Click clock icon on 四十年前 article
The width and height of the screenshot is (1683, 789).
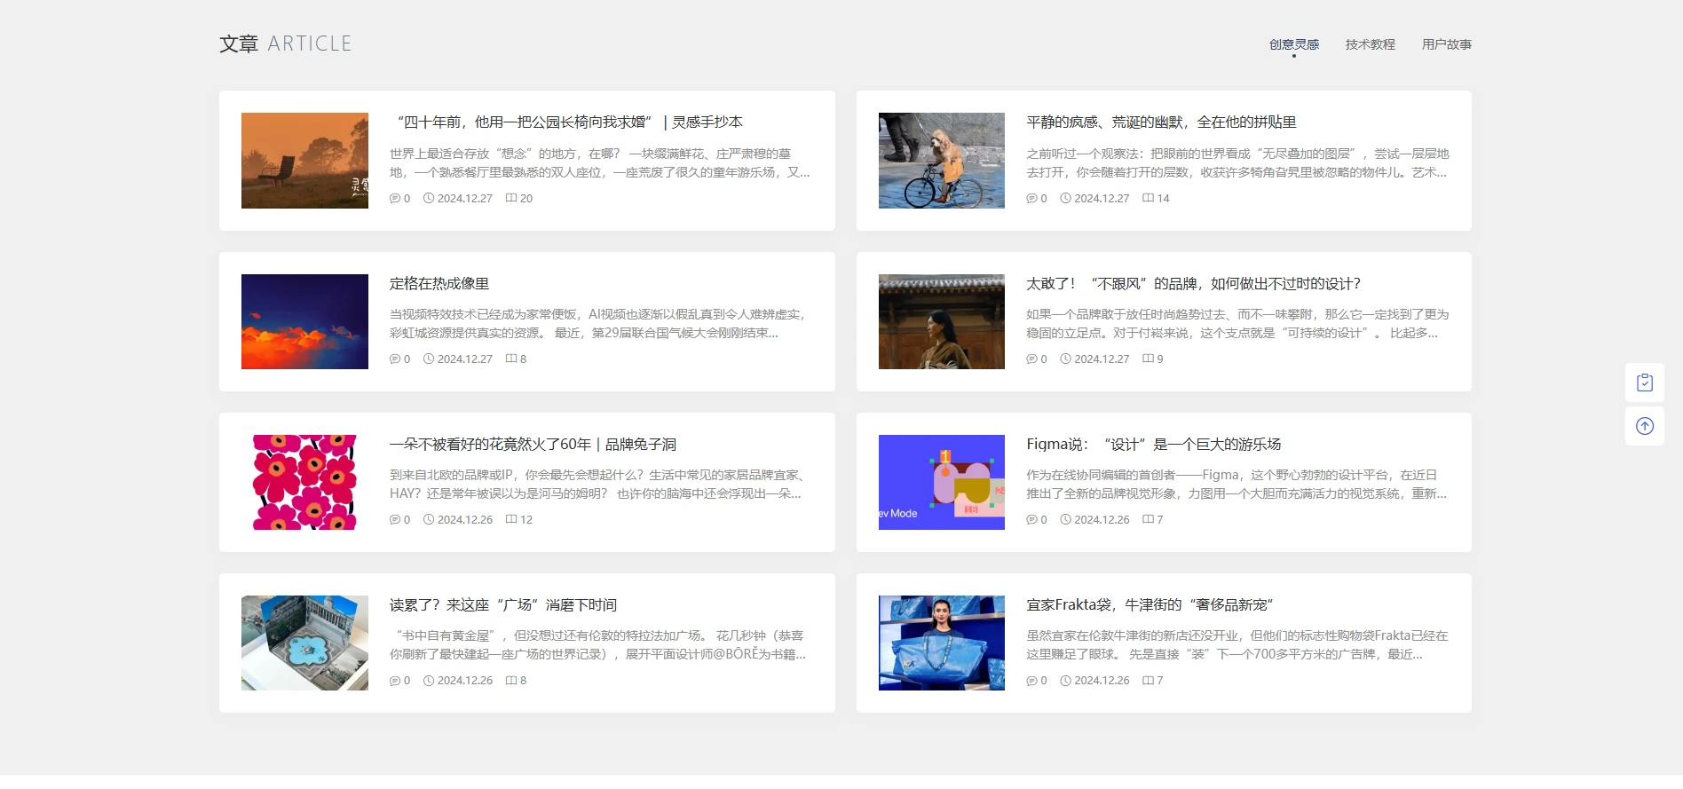(429, 199)
